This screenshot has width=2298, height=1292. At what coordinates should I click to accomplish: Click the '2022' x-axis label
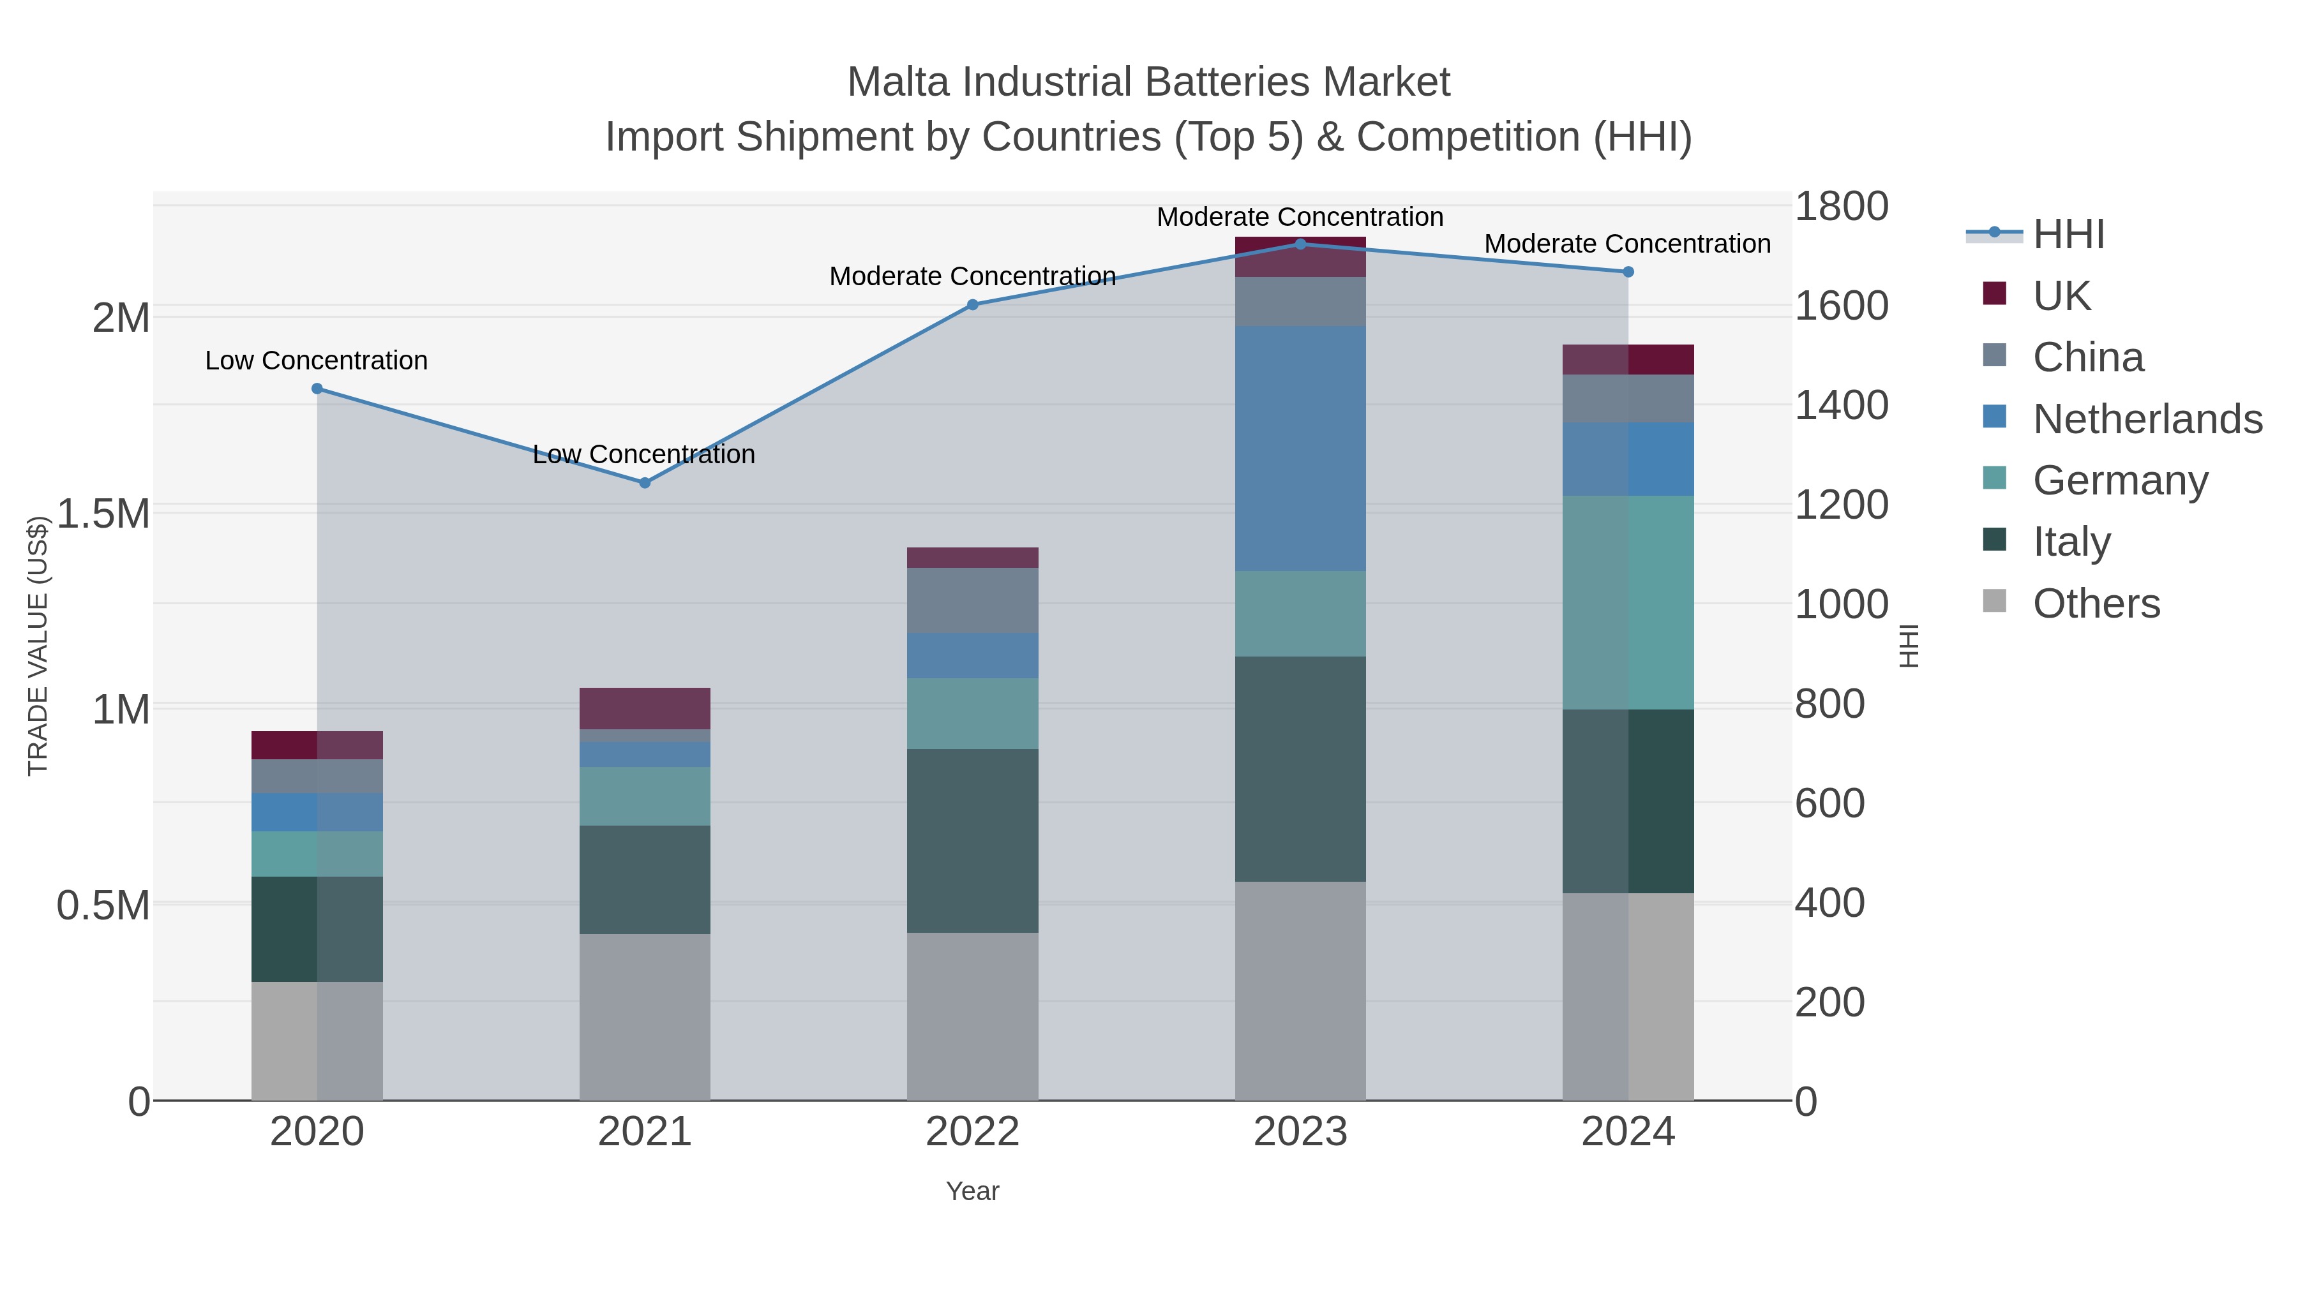(x=973, y=1131)
